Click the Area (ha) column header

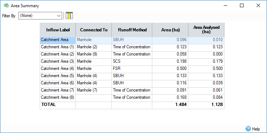[x=170, y=30]
